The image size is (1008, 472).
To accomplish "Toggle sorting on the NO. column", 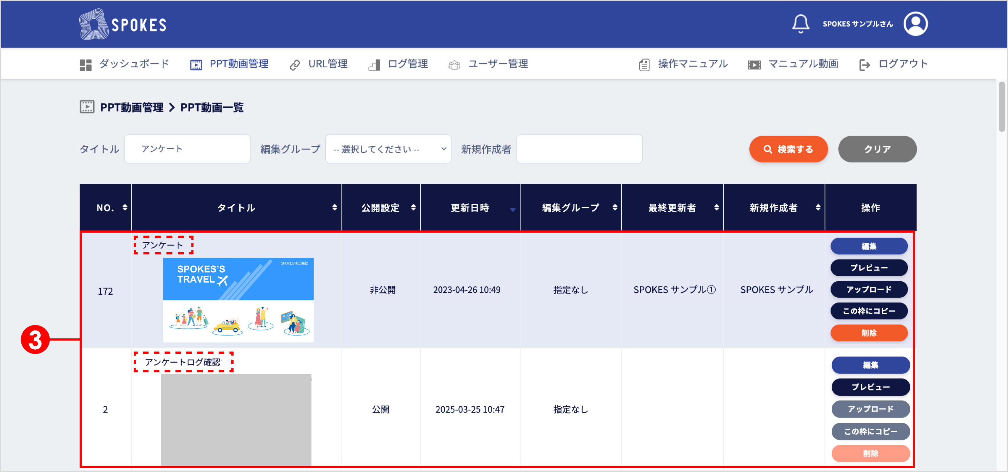I will [x=125, y=208].
